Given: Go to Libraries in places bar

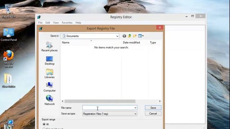Looking at the screenshot, I should [50, 74].
